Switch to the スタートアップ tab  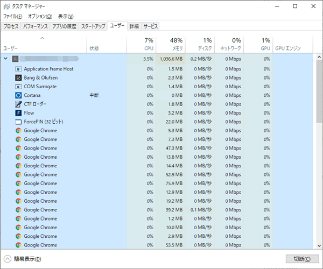point(93,26)
